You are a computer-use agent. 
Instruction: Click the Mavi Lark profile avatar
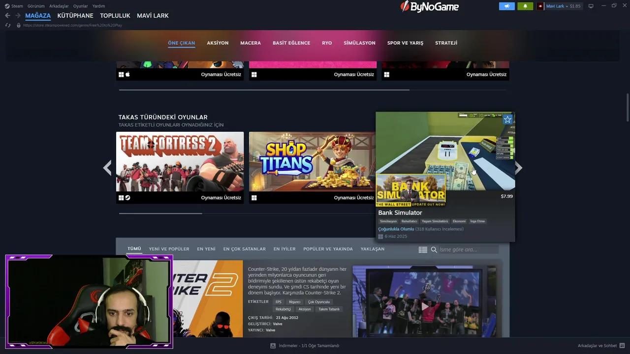540,6
